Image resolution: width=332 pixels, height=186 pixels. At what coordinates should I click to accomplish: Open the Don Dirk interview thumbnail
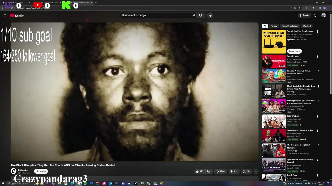274,91
